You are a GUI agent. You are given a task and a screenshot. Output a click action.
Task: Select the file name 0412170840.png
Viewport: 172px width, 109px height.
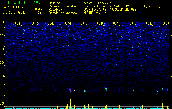click(x=14, y=7)
